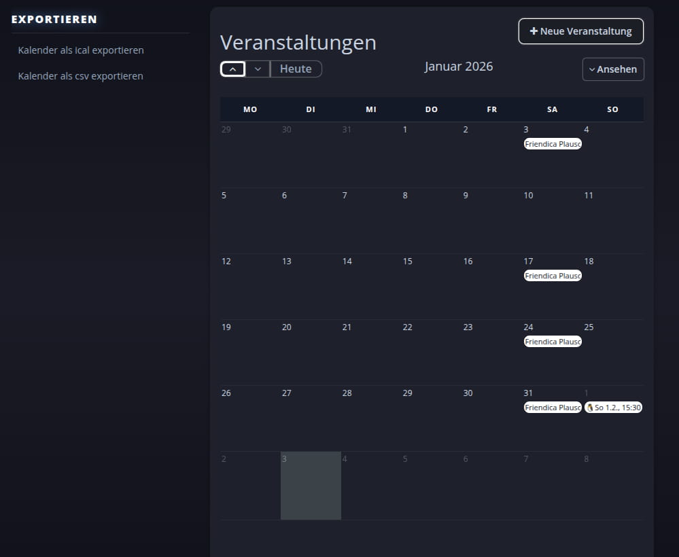Viewport: 679px width, 557px height.
Task: Click the previous month up-chevron button
Action: (232, 69)
